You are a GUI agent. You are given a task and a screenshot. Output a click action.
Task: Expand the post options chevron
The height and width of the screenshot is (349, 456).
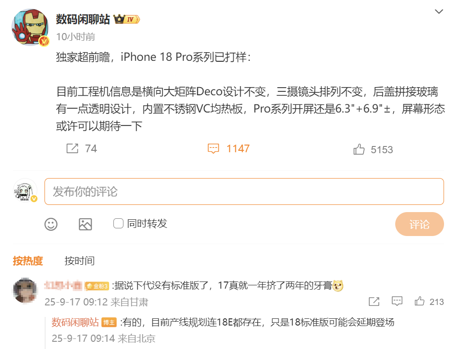pyautogui.click(x=439, y=11)
